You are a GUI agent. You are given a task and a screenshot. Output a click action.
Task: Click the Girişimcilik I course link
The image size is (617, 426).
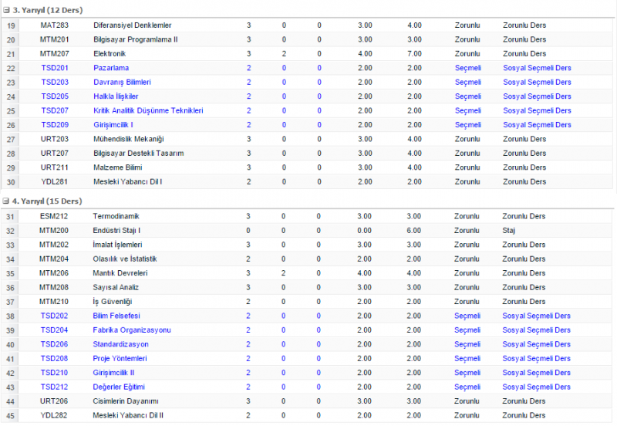coord(113,124)
